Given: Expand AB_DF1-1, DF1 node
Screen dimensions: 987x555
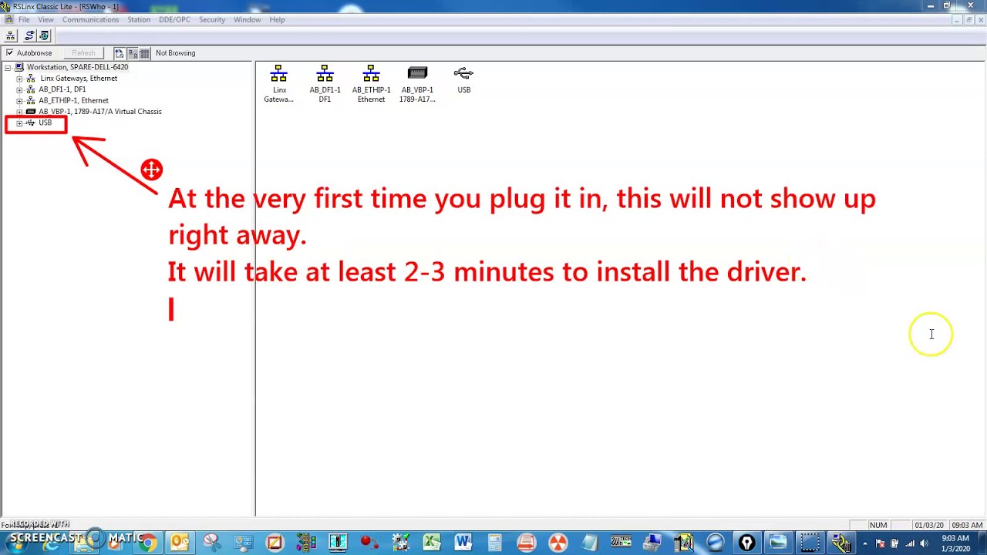Looking at the screenshot, I should tap(19, 89).
